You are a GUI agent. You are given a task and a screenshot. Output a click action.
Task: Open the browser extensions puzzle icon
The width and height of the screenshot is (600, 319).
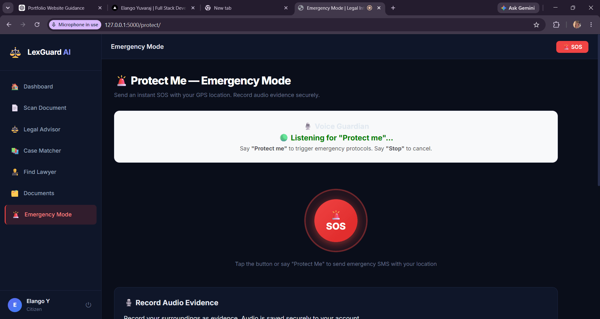[x=556, y=25]
